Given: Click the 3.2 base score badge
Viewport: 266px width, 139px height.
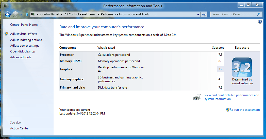Looking at the screenshot, I should tap(242, 67).
